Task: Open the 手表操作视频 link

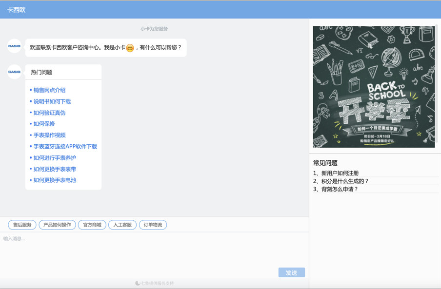Action: pos(49,135)
